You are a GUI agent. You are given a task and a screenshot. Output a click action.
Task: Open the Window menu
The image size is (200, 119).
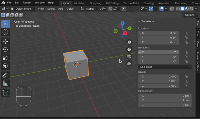pyautogui.click(x=40, y=3)
